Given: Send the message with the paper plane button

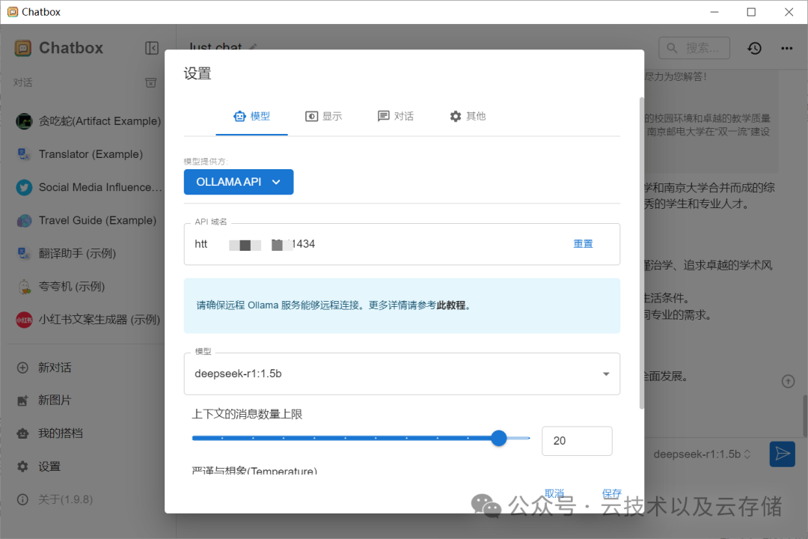Looking at the screenshot, I should 783,454.
